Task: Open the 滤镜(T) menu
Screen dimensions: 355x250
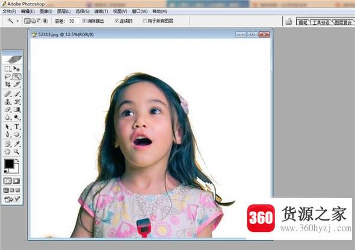Action: coord(101,11)
